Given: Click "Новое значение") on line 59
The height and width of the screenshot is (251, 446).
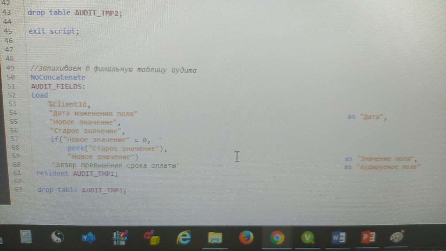Looking at the screenshot, I should 103,157.
